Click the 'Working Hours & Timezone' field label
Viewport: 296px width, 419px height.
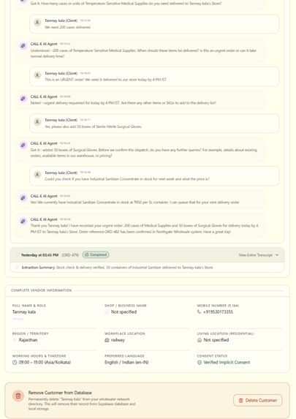pyautogui.click(x=39, y=356)
